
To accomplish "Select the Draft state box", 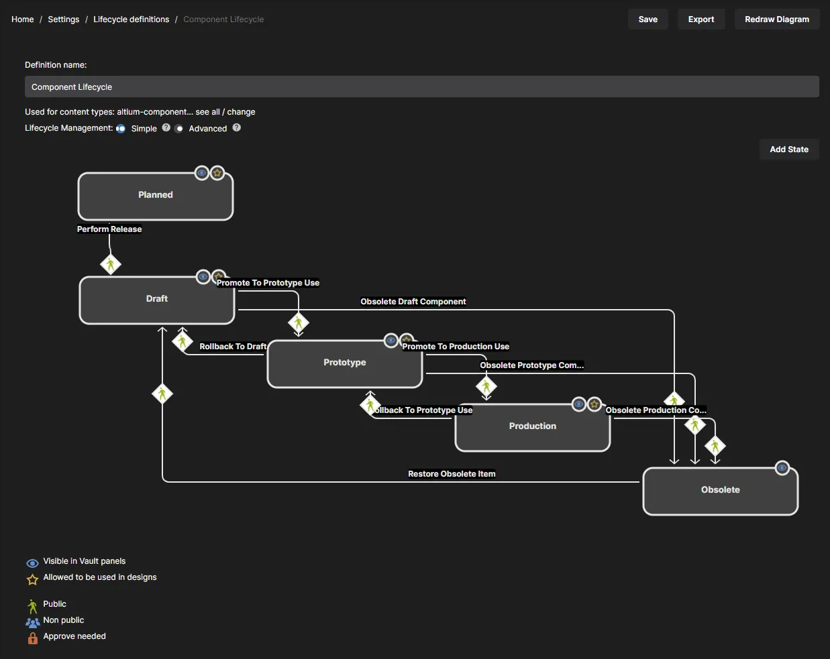I will pyautogui.click(x=157, y=300).
